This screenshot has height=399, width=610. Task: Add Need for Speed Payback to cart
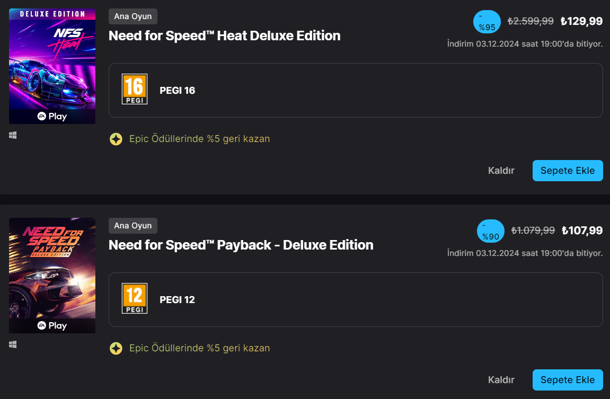tap(568, 380)
